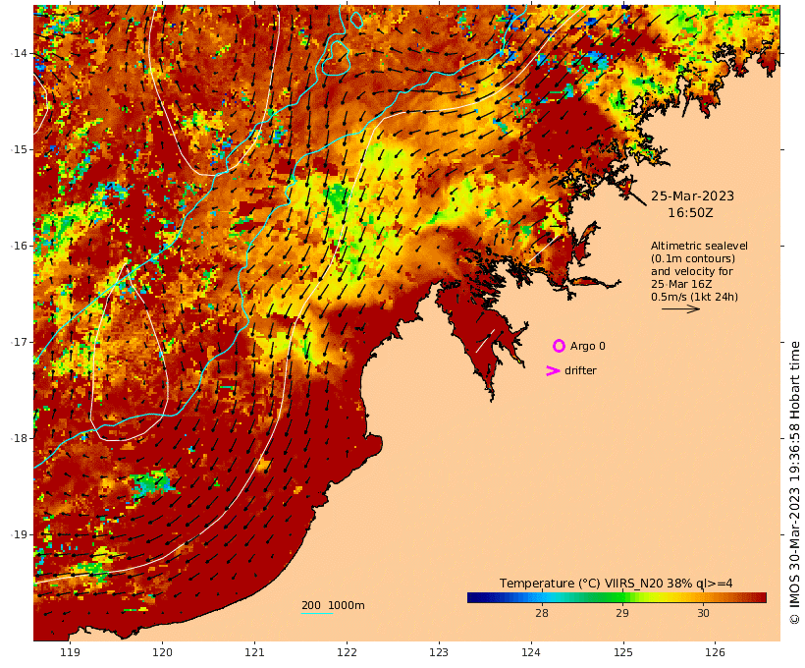The width and height of the screenshot is (805, 668).
Task: Click the -17 latitude axis label
Action: pyautogui.click(x=19, y=342)
